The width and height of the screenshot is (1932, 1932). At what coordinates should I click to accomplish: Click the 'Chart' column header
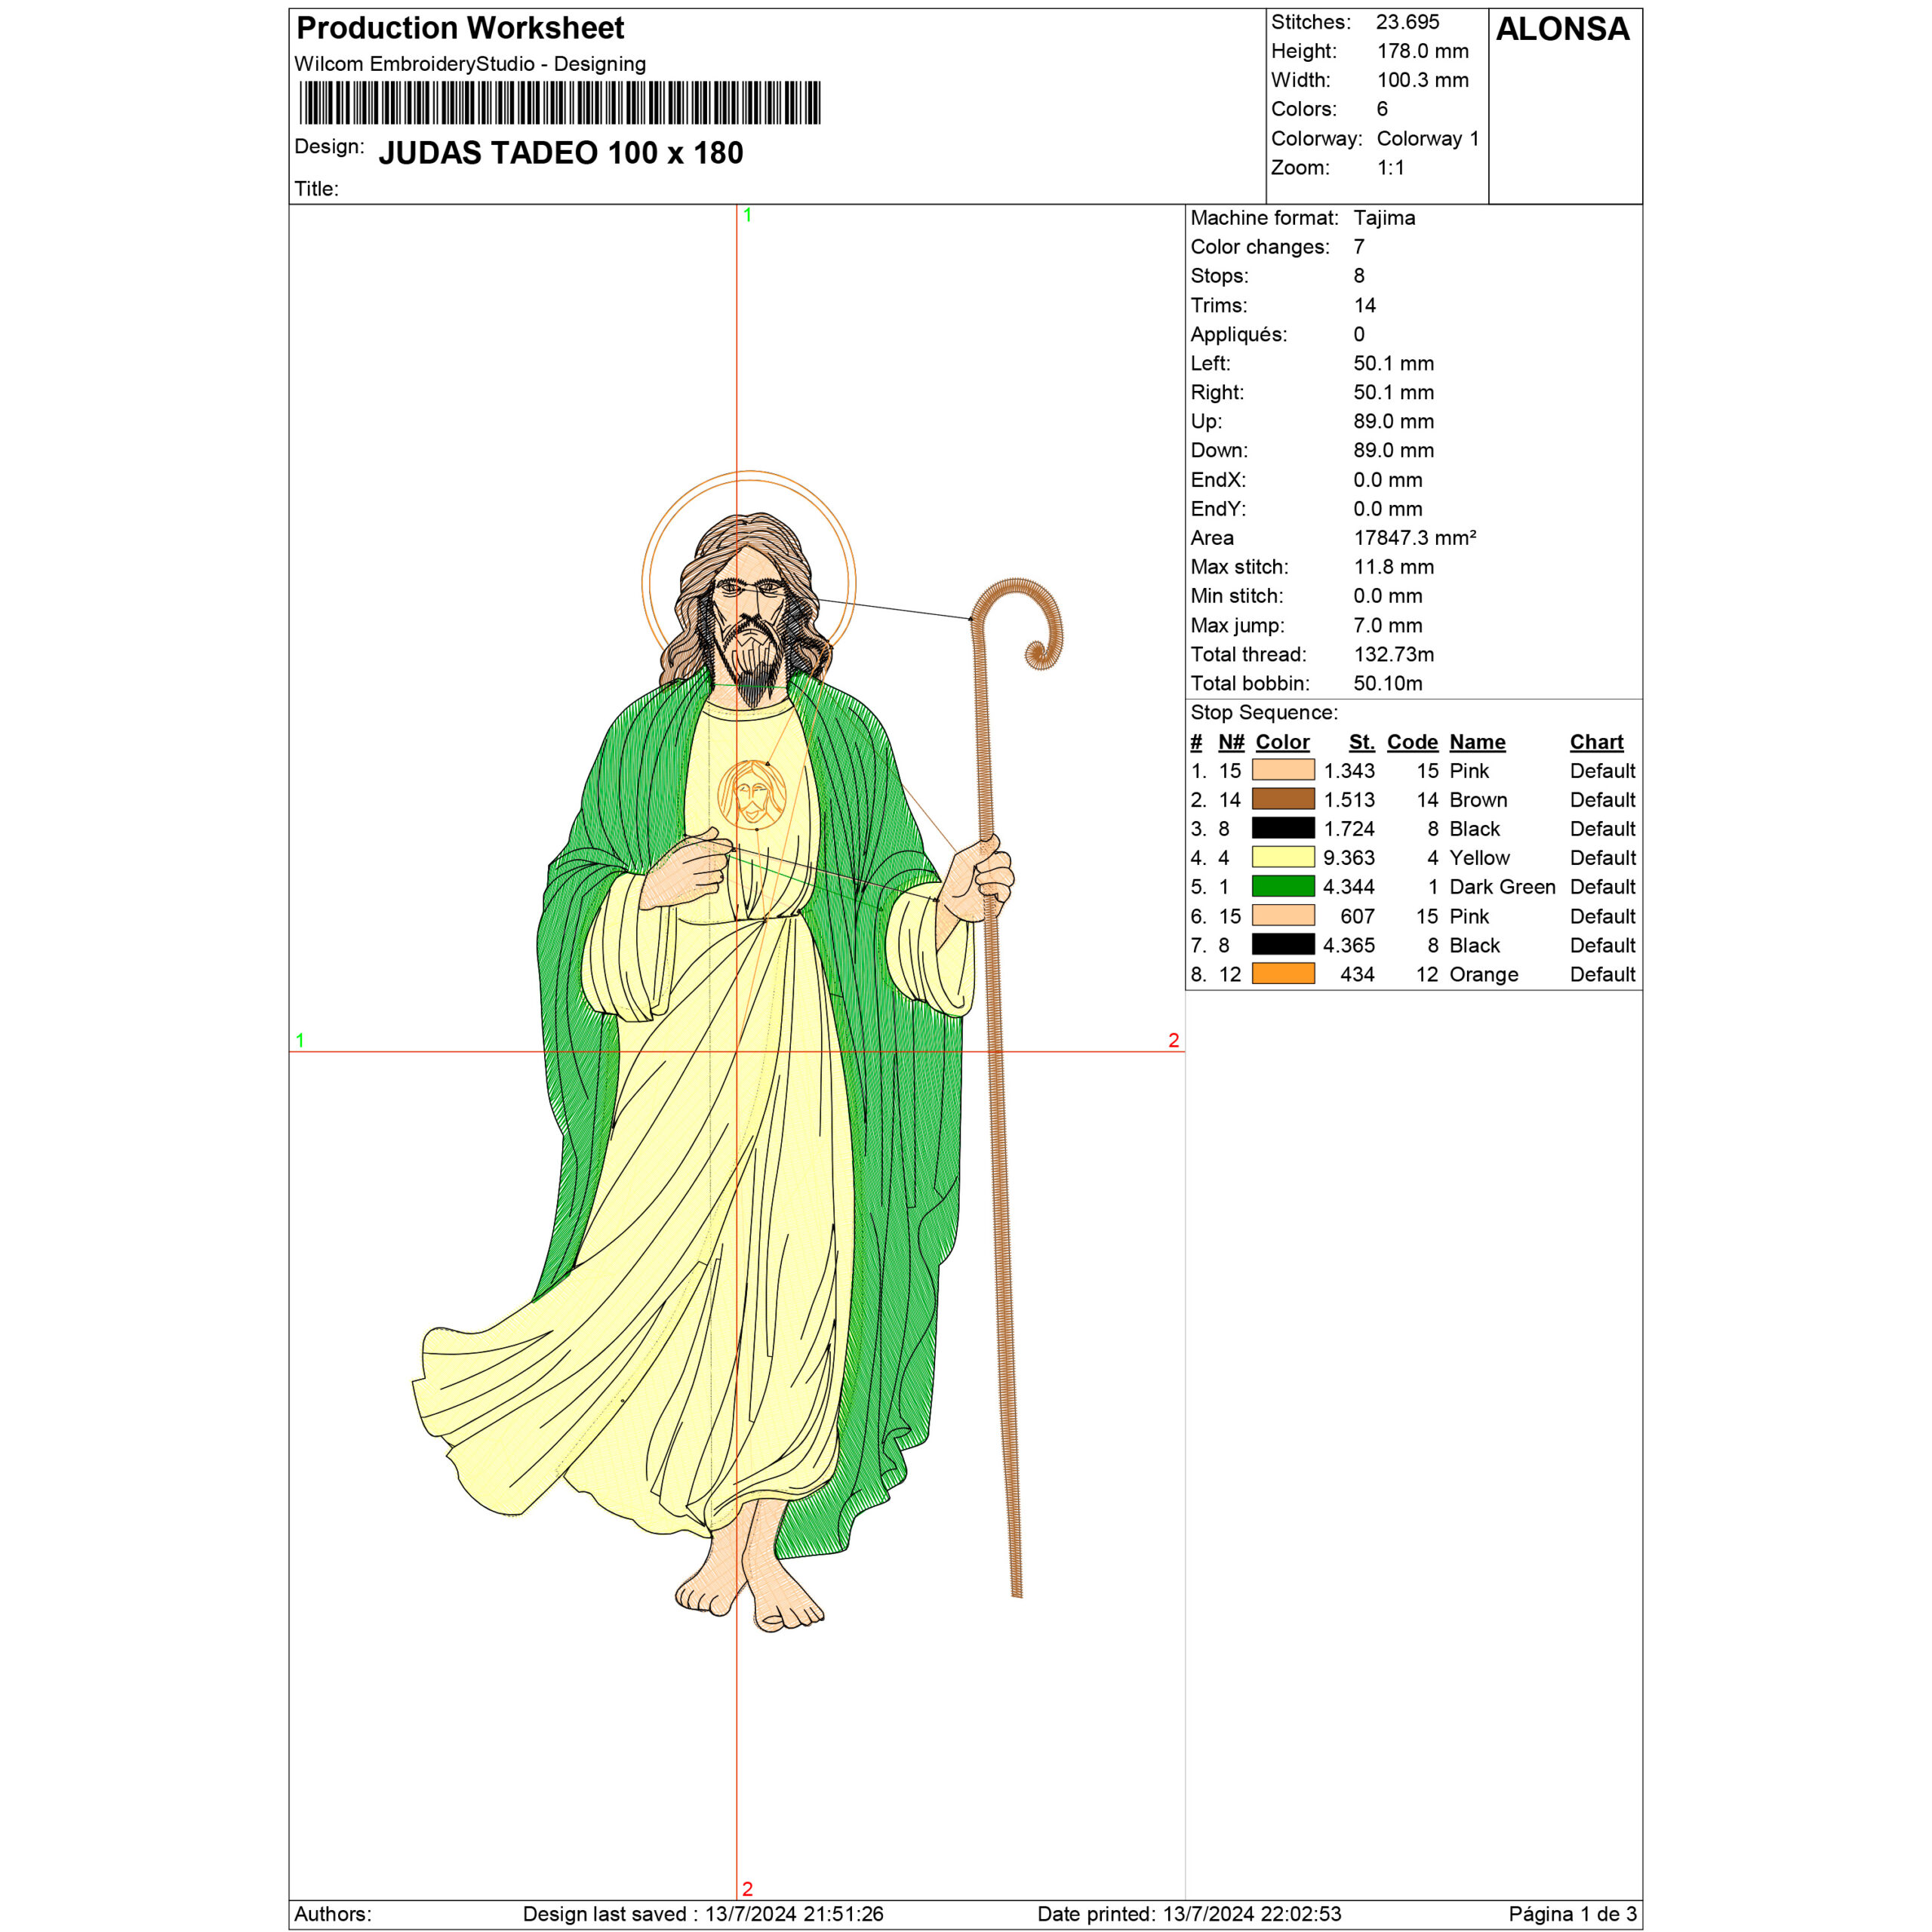tap(1596, 742)
